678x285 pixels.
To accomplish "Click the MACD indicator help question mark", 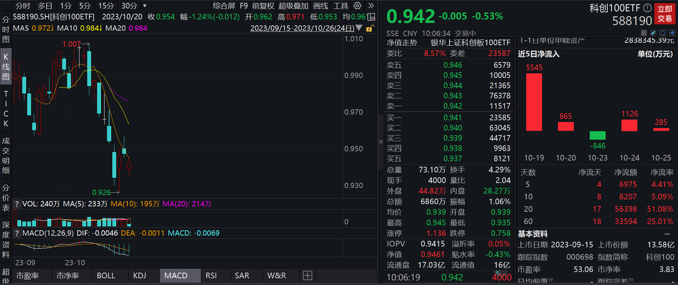I will [x=17, y=233].
